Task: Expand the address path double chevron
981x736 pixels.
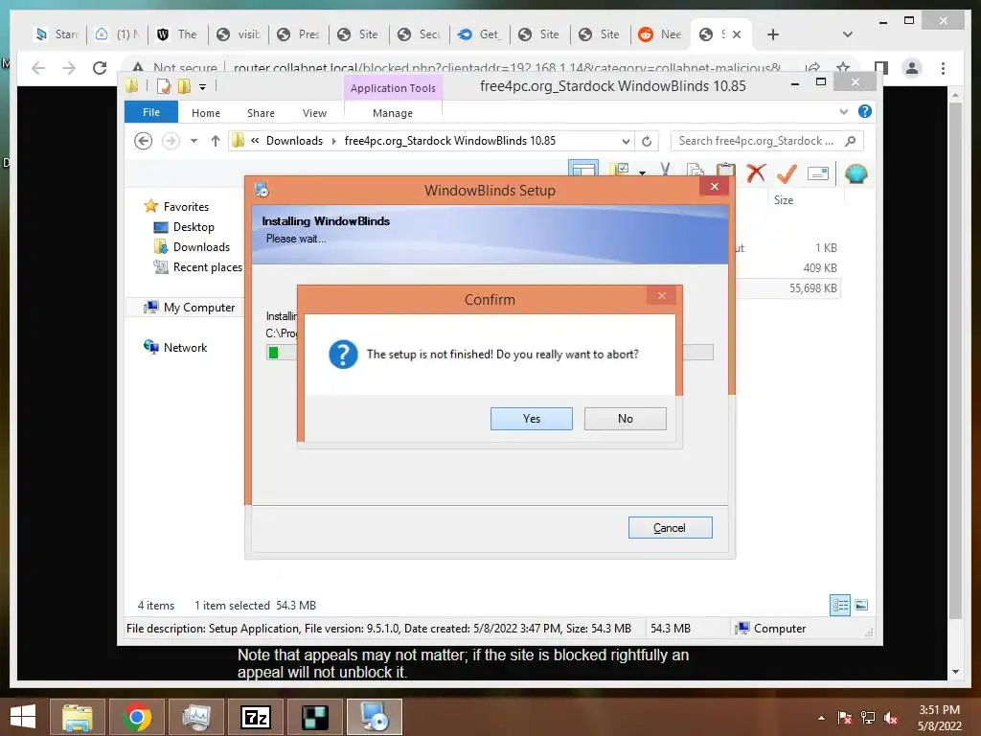Action: click(255, 141)
